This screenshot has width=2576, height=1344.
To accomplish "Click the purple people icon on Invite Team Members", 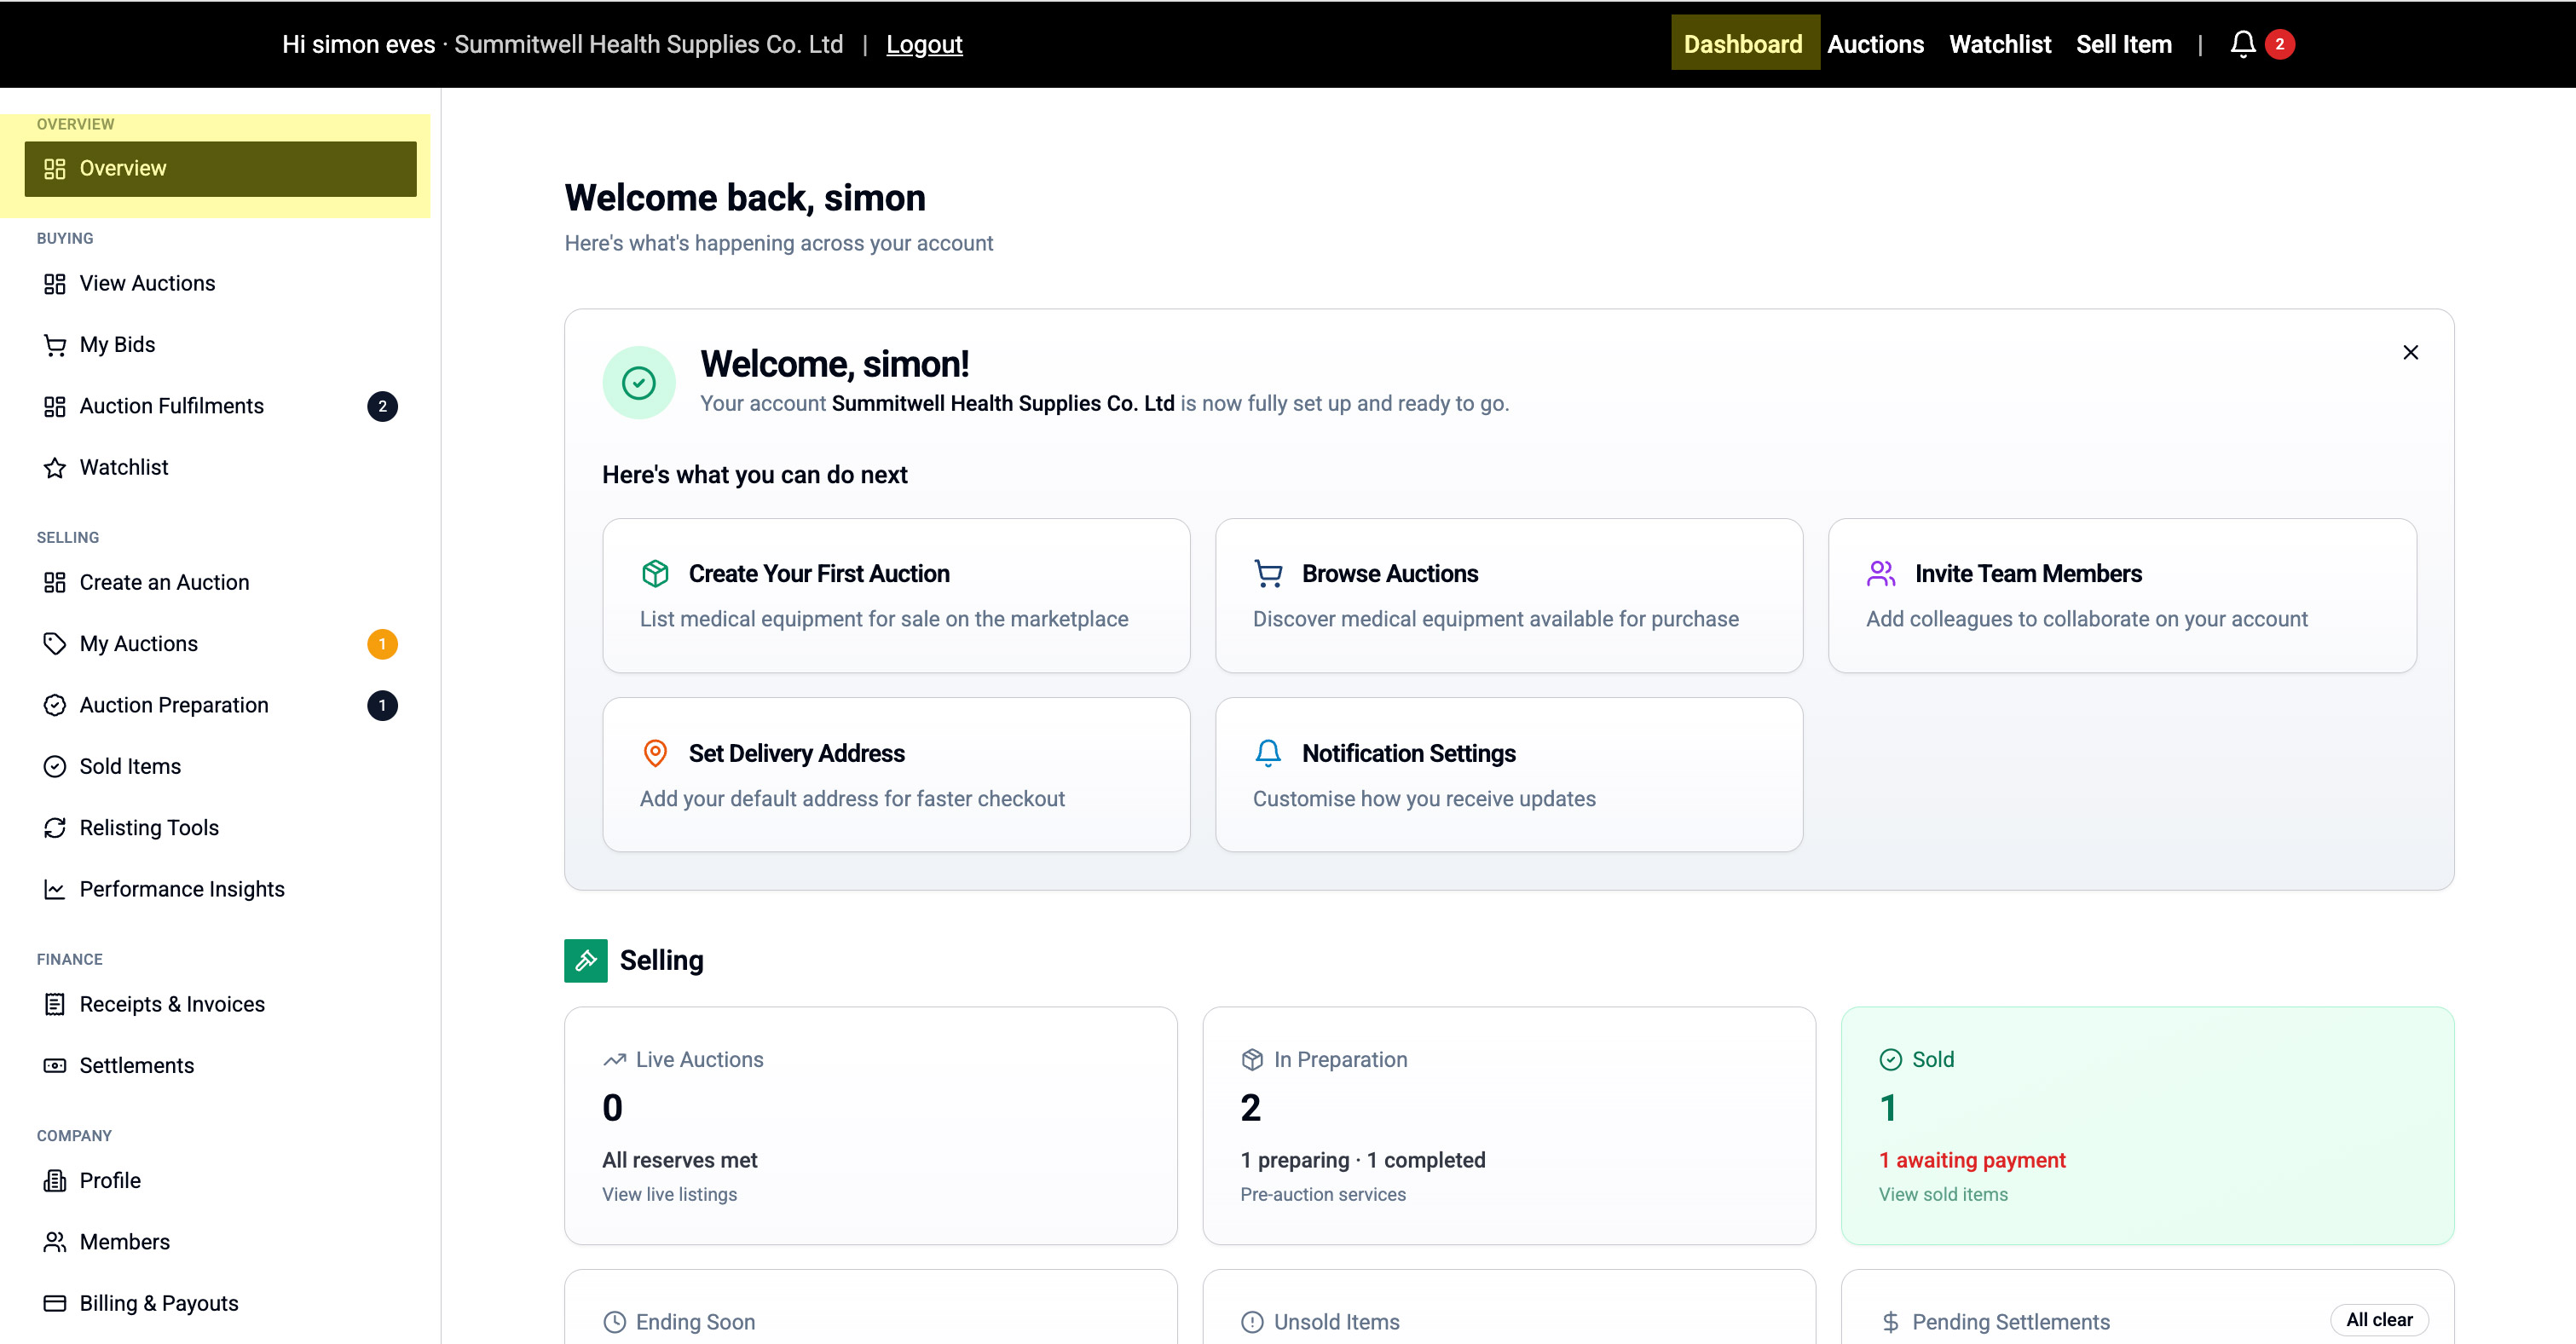I will pos(1880,574).
